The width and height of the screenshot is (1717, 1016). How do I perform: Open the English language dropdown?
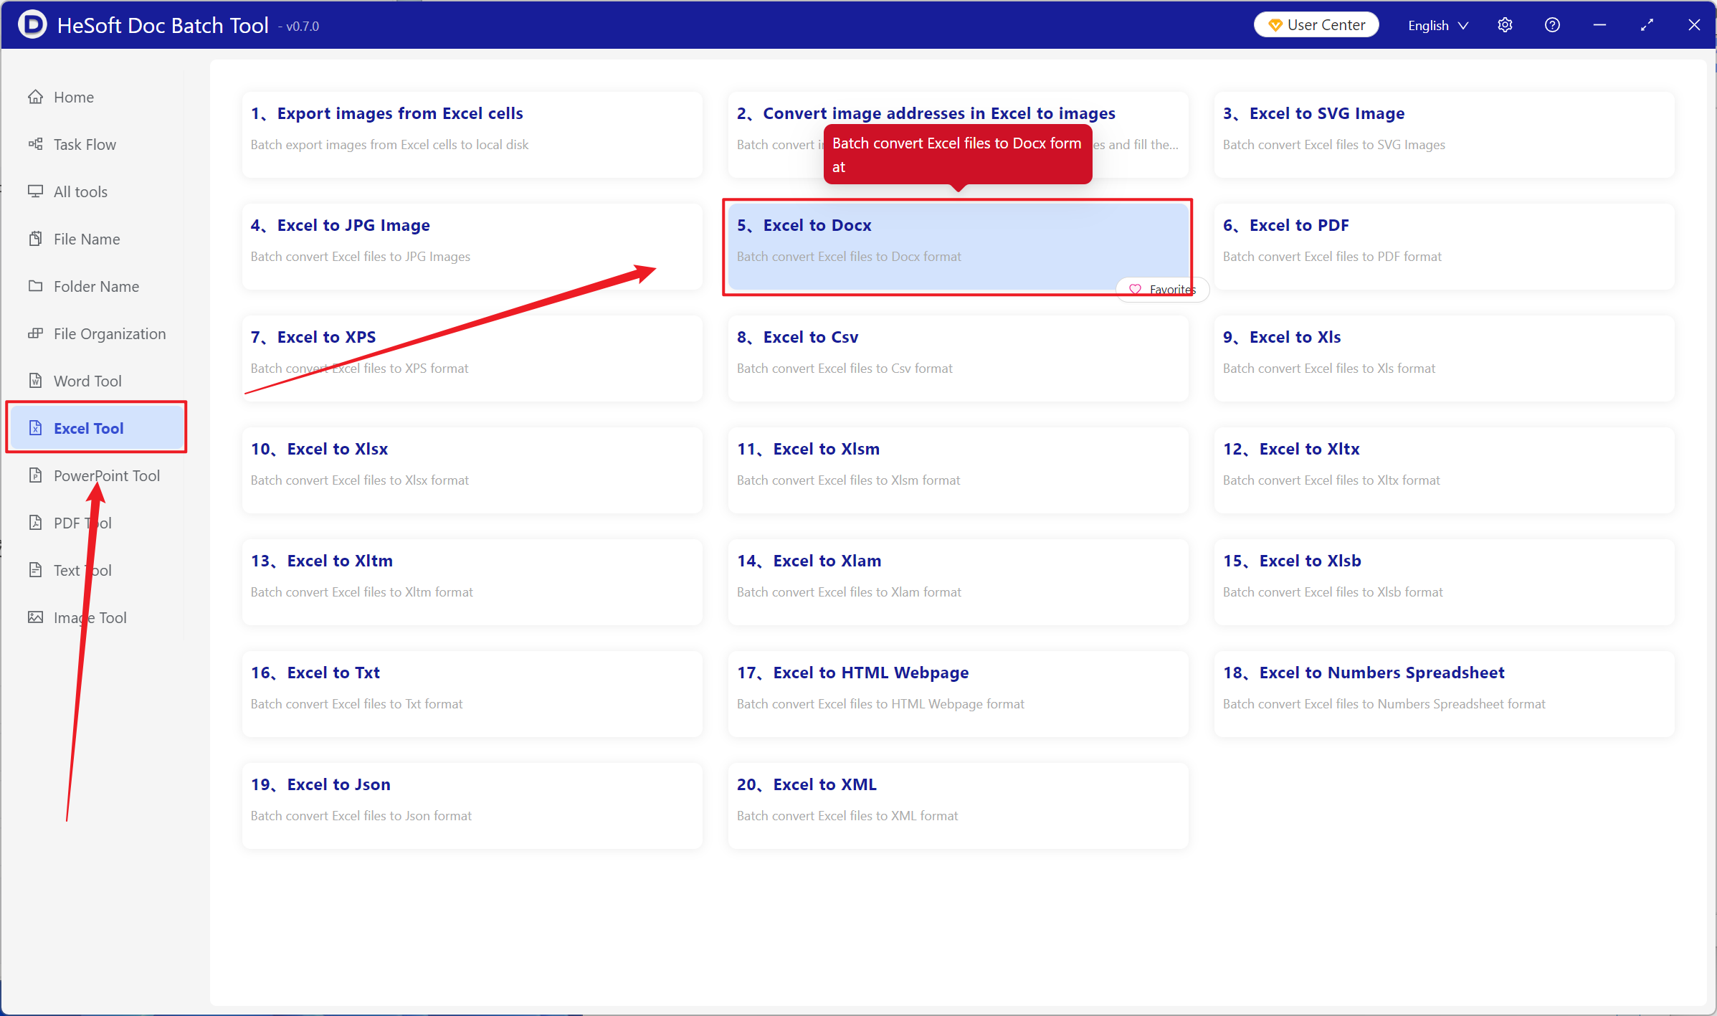1438,25
